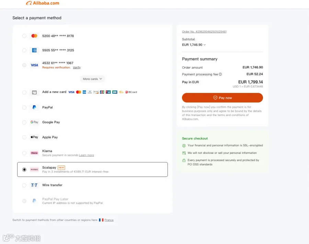Select Add a new card option
Image resolution: width=309 pixels, height=244 pixels.
pos(24,92)
